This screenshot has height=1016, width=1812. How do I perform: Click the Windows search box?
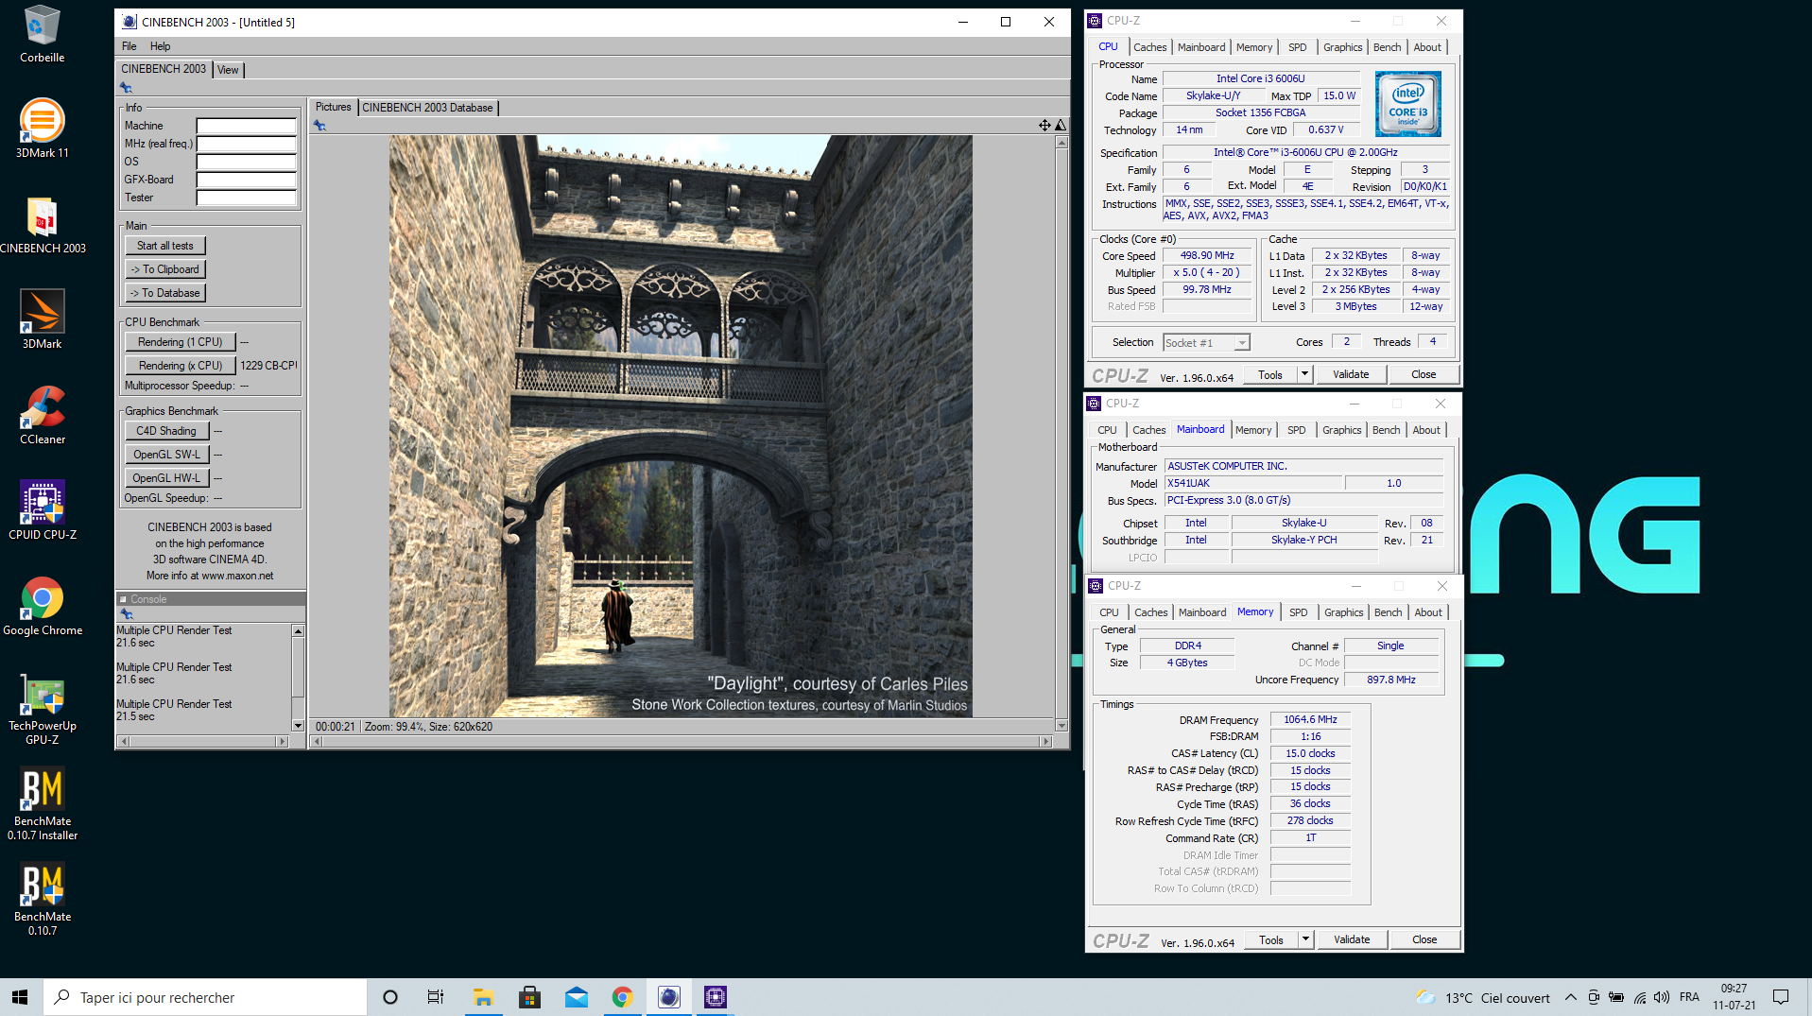[x=205, y=997]
